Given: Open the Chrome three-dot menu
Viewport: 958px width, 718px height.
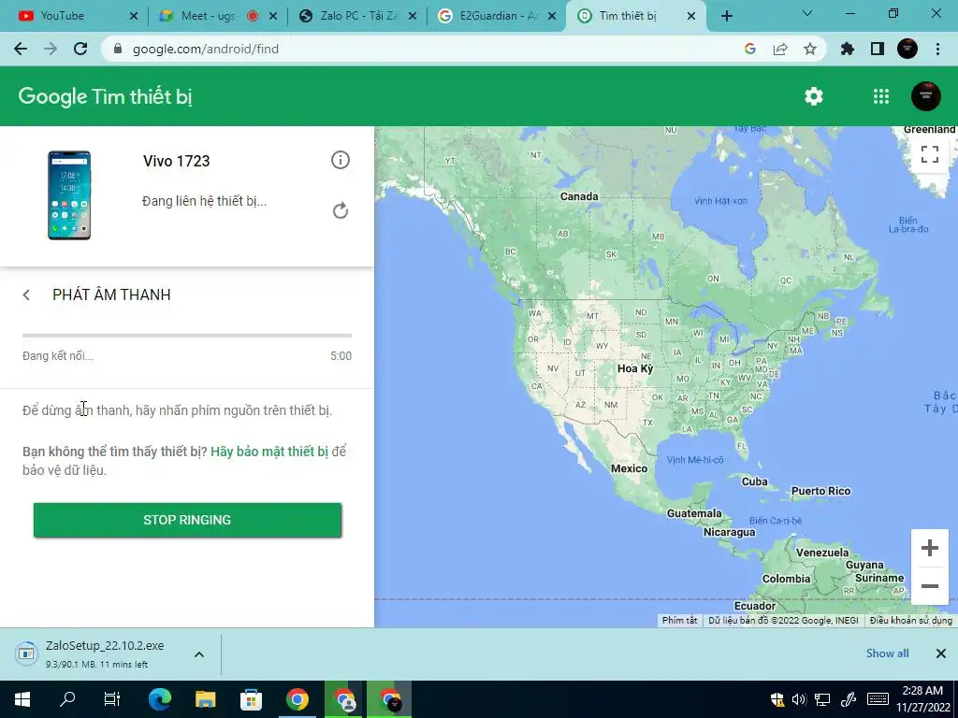Looking at the screenshot, I should tap(937, 49).
